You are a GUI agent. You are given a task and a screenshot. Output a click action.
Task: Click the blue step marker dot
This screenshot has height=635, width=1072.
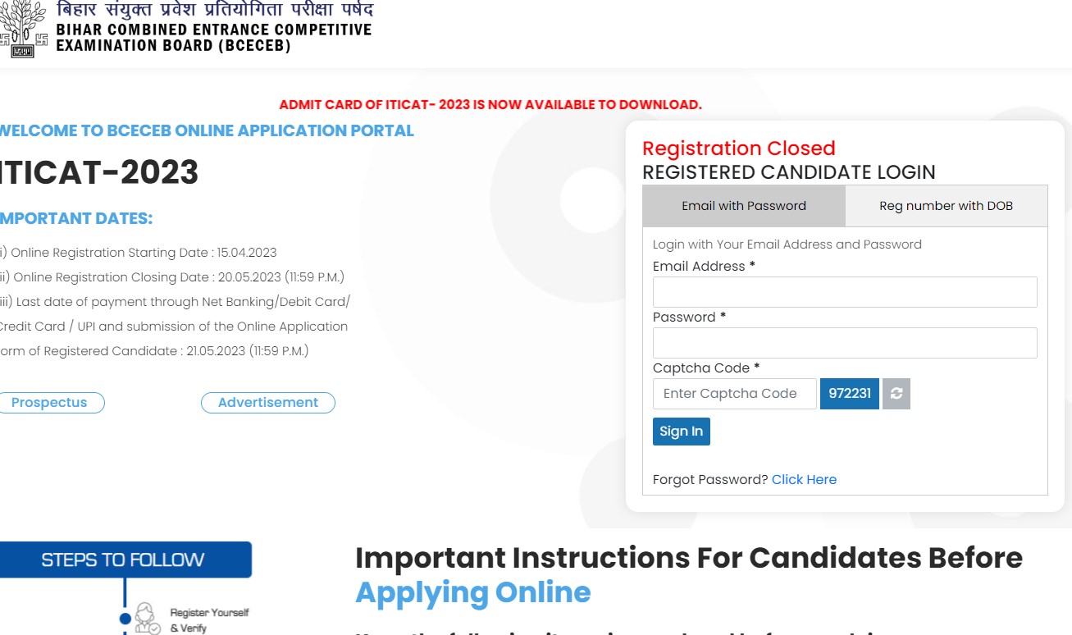pos(125,618)
